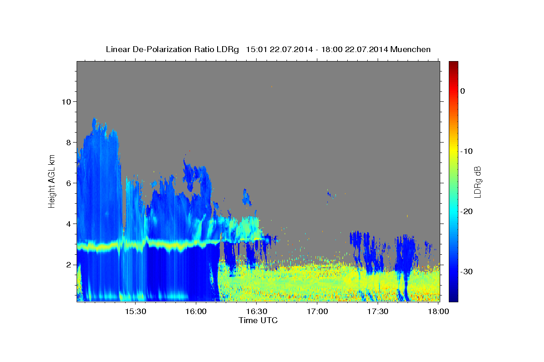Click the start time "15:01 22.07.2014" in title

[x=279, y=49]
